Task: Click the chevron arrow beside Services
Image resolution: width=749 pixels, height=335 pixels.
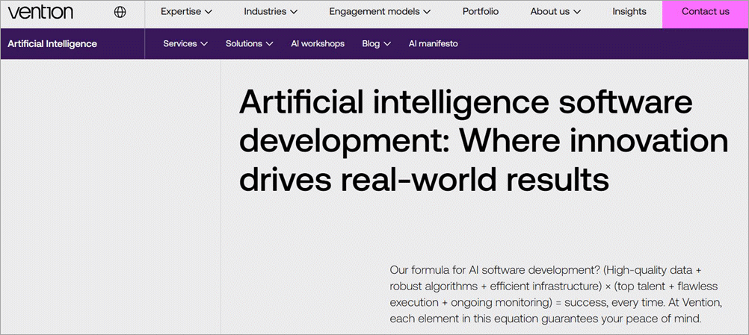Action: coord(203,44)
